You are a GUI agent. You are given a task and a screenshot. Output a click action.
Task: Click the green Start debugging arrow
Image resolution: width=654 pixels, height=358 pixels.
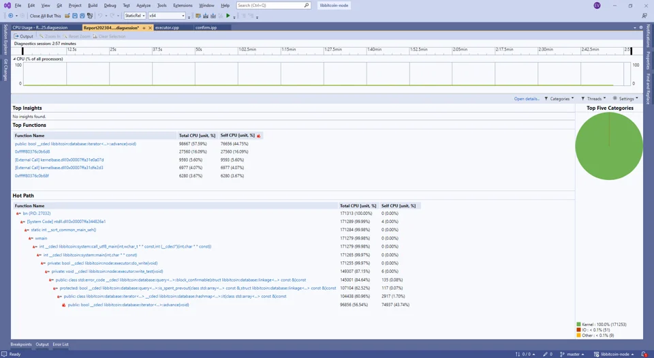coord(228,16)
